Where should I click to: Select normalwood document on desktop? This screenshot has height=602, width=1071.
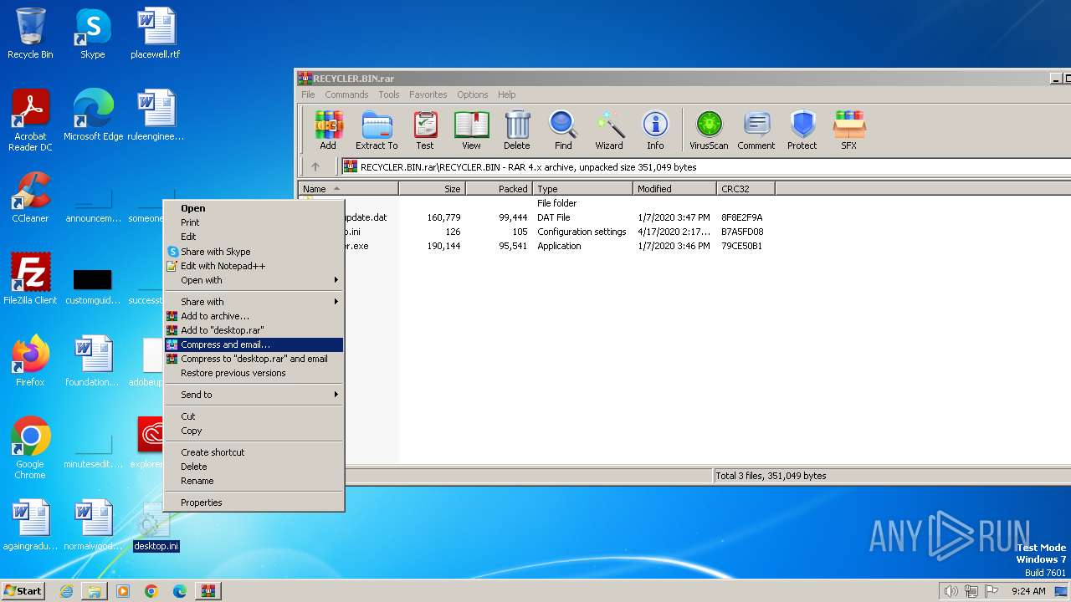[x=93, y=525]
